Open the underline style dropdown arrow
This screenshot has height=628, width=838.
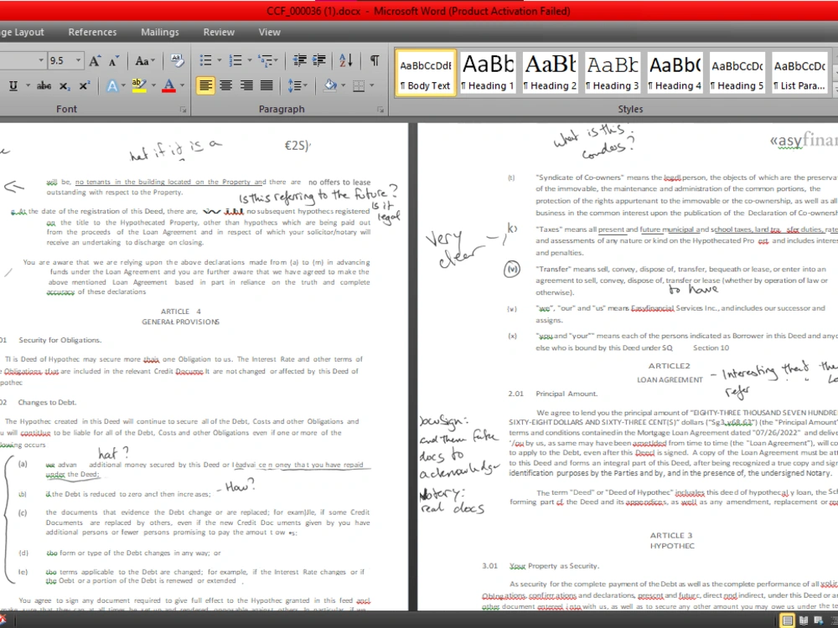click(28, 85)
